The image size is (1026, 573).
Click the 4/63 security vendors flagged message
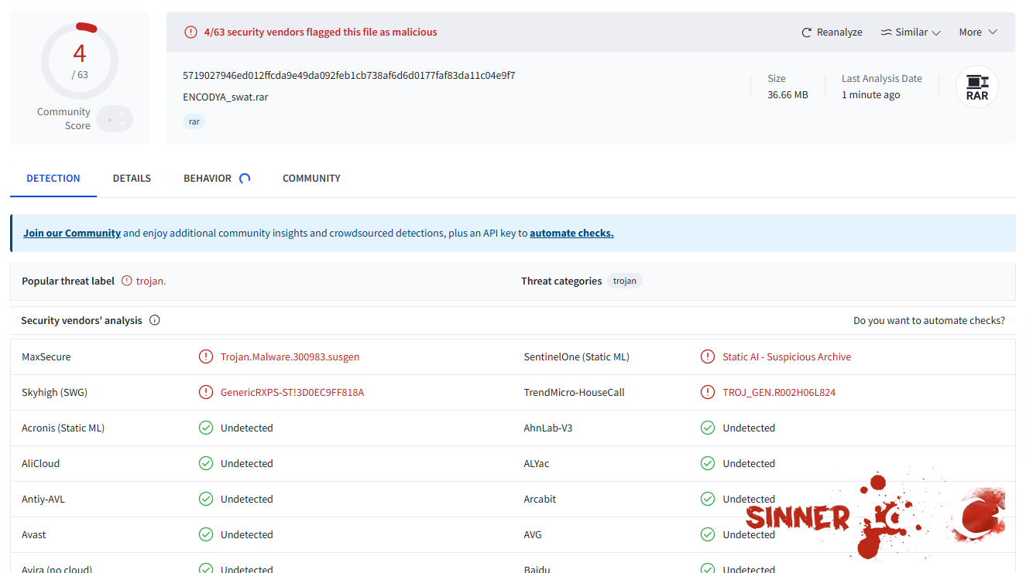(321, 32)
